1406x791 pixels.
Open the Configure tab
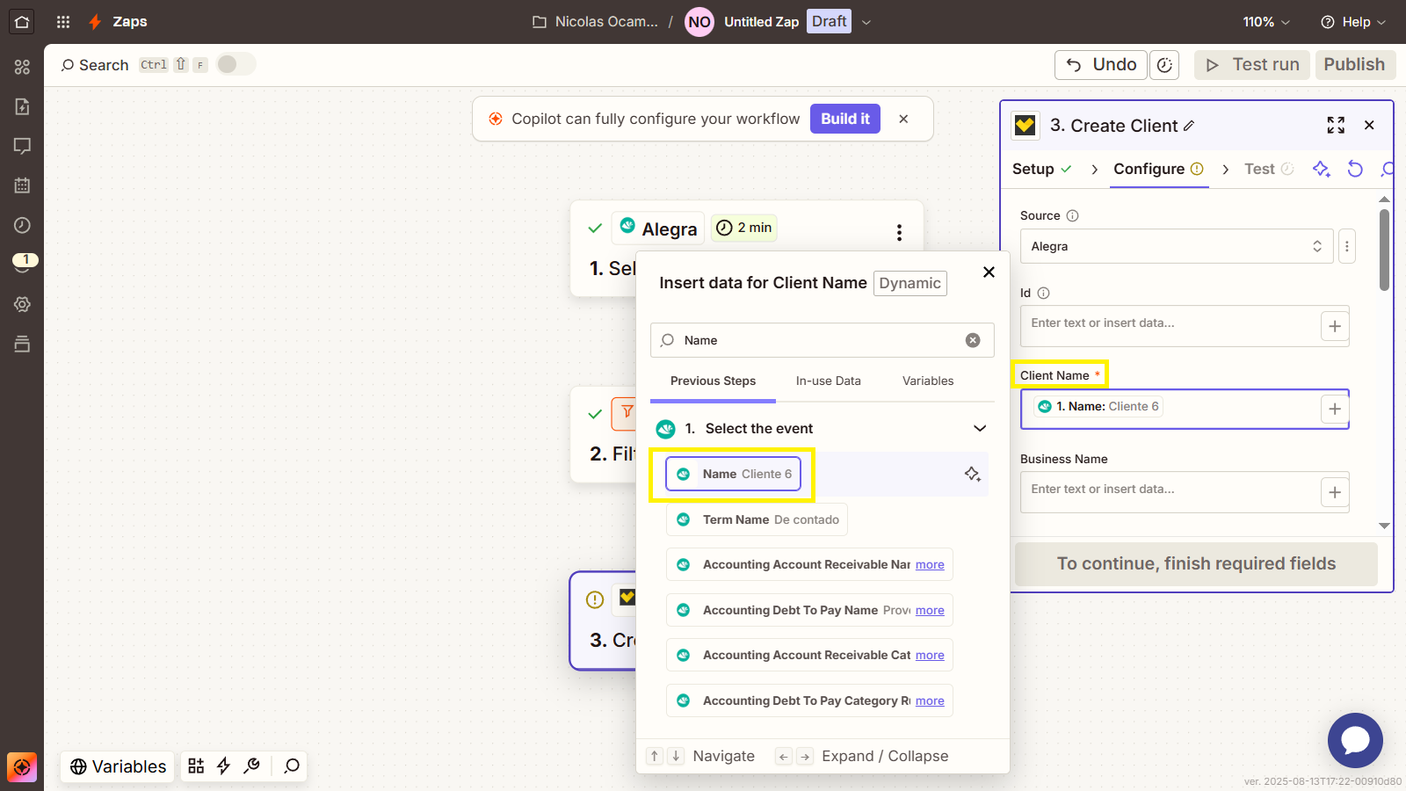tap(1159, 169)
